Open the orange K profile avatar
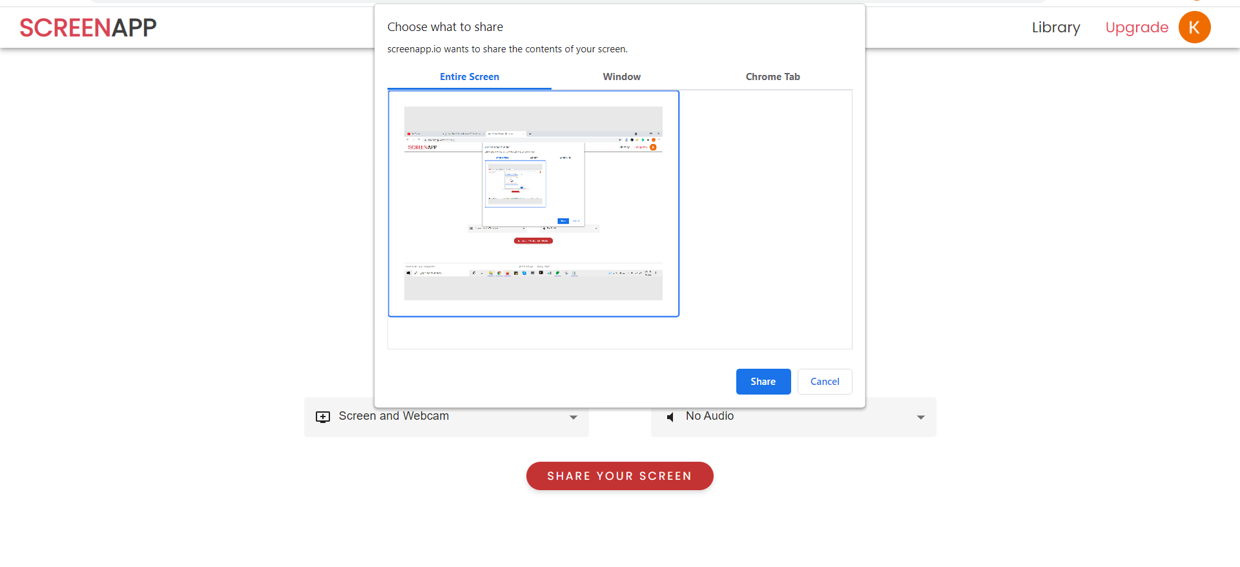 pos(1194,28)
